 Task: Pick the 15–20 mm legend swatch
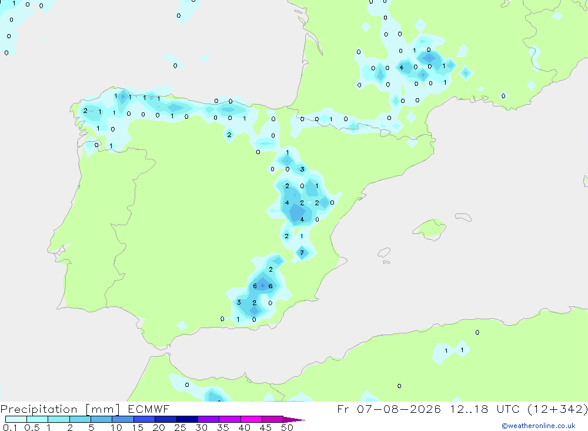click(145, 419)
